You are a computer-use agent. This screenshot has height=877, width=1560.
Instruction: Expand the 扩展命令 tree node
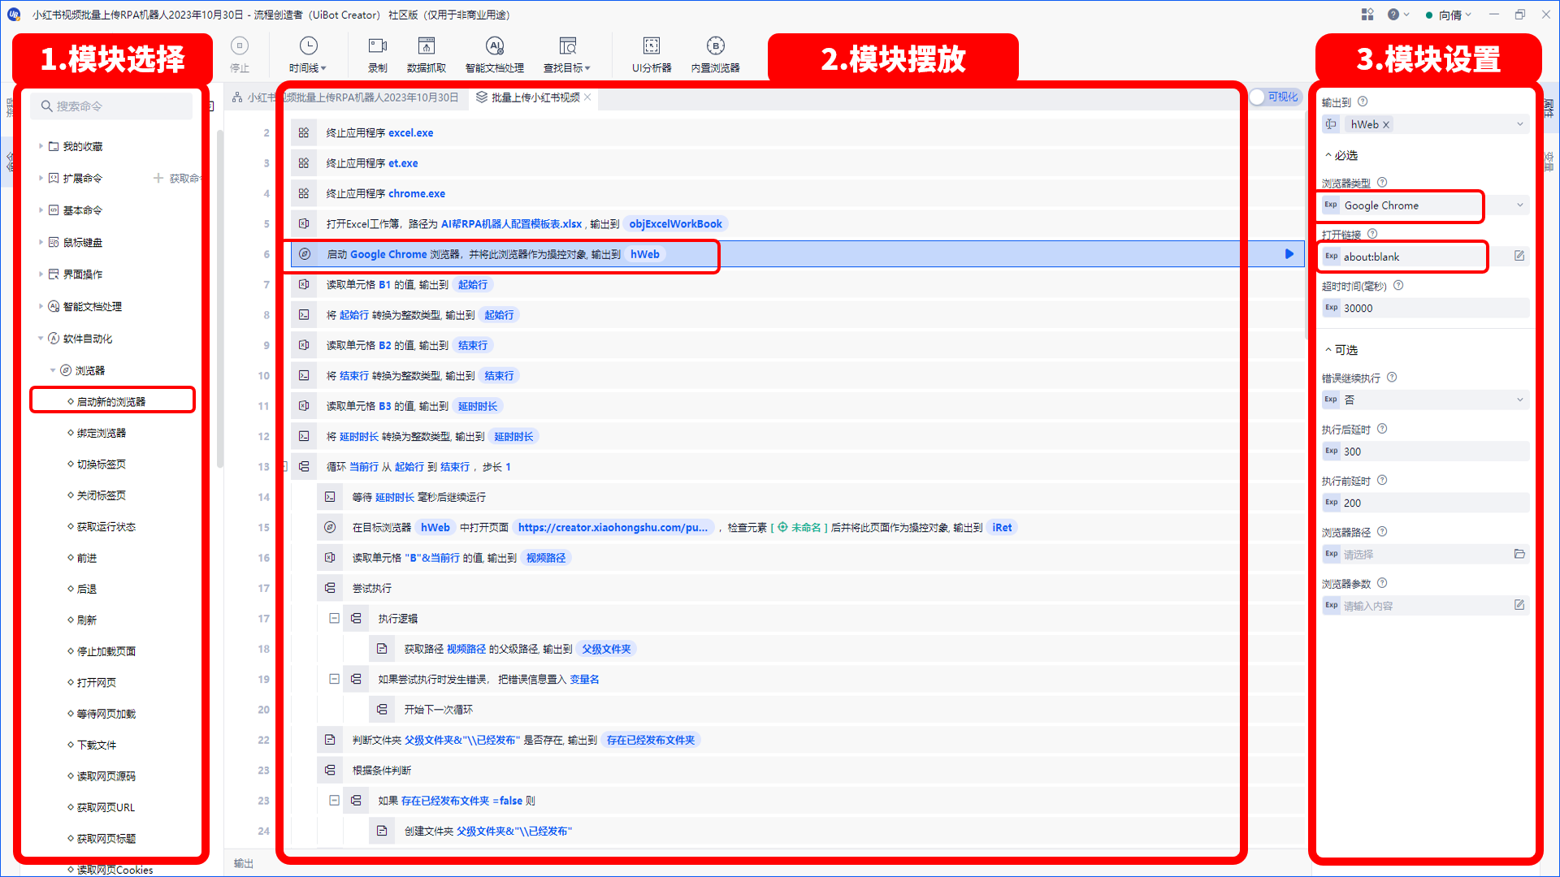point(41,178)
